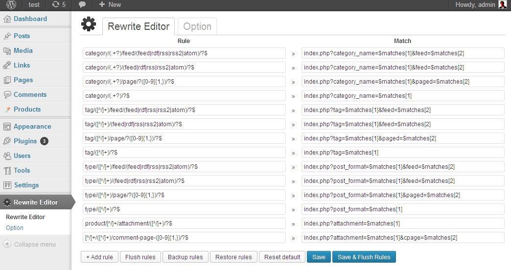Click the match field containing cpage=$matches[2]
511x270 pixels.
pos(403,237)
